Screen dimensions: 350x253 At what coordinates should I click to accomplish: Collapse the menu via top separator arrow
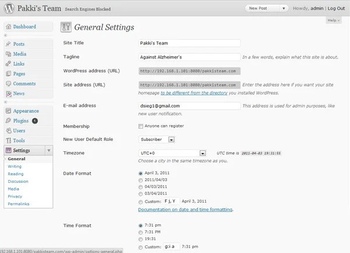(6, 35)
